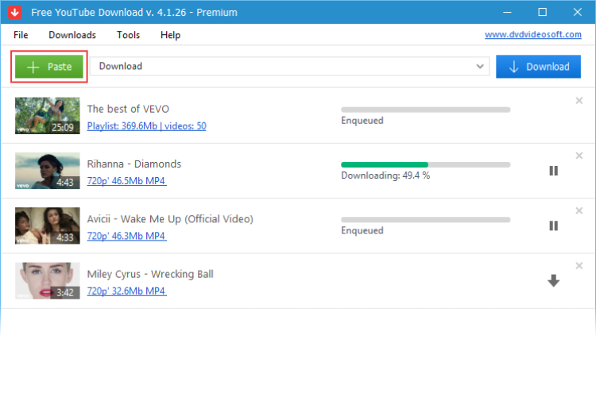Click the Enqueued status of Avicii

pyautogui.click(x=362, y=230)
